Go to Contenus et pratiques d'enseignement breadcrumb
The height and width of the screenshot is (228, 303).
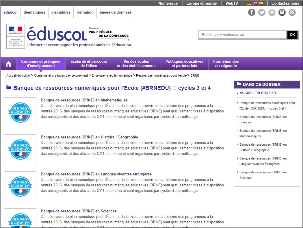[61, 76]
